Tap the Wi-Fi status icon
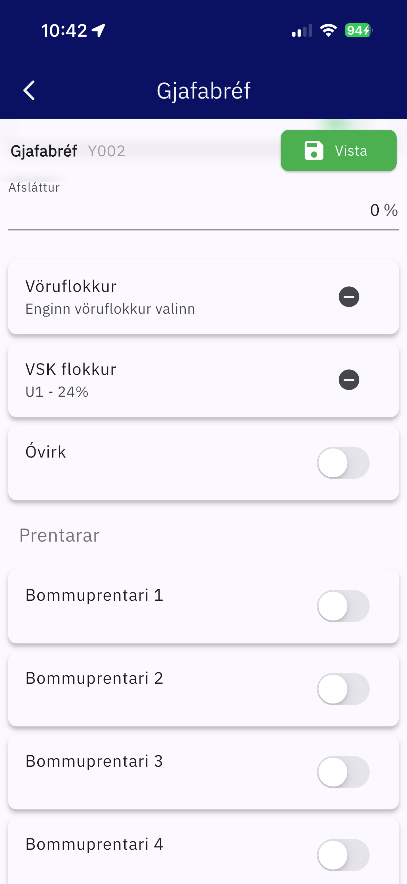Image resolution: width=407 pixels, height=884 pixels. coord(328,30)
